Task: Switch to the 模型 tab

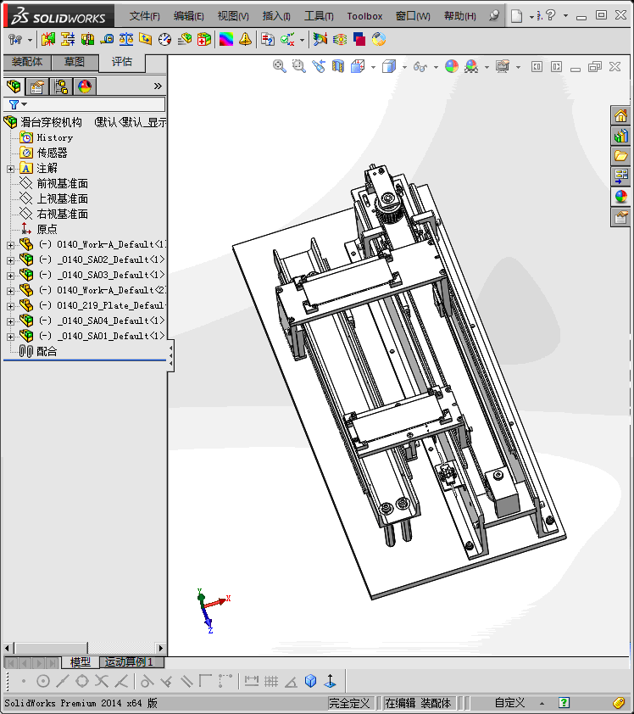Action: pos(81,661)
